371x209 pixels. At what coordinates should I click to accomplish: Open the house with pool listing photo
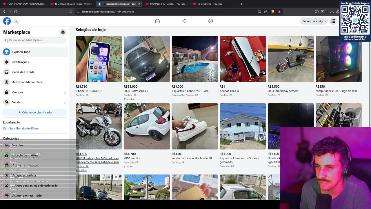[x=195, y=59]
